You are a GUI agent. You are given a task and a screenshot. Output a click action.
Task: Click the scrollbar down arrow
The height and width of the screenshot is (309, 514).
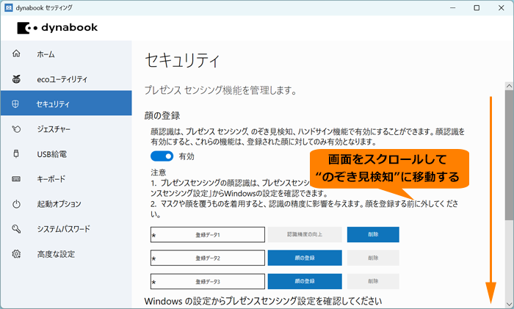509,304
